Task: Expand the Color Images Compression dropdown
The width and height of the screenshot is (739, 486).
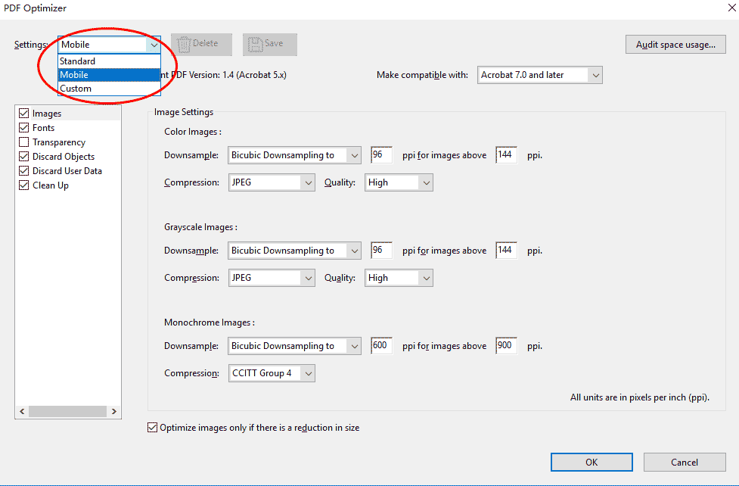Action: click(272, 182)
